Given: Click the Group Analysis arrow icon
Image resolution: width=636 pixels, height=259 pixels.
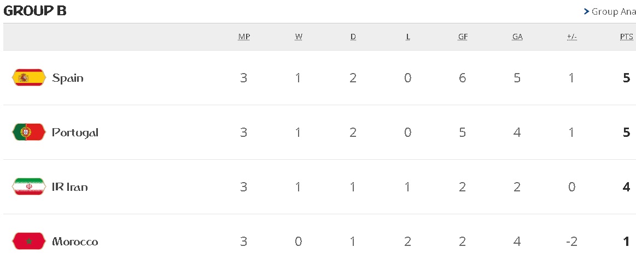Looking at the screenshot, I should point(586,11).
